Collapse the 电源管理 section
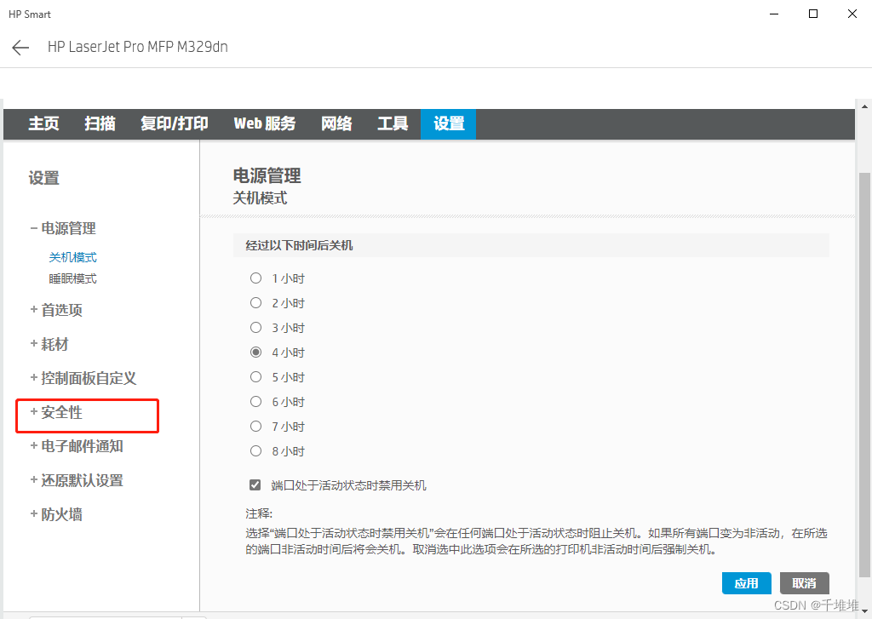Image resolution: width=872 pixels, height=619 pixels. (63, 228)
